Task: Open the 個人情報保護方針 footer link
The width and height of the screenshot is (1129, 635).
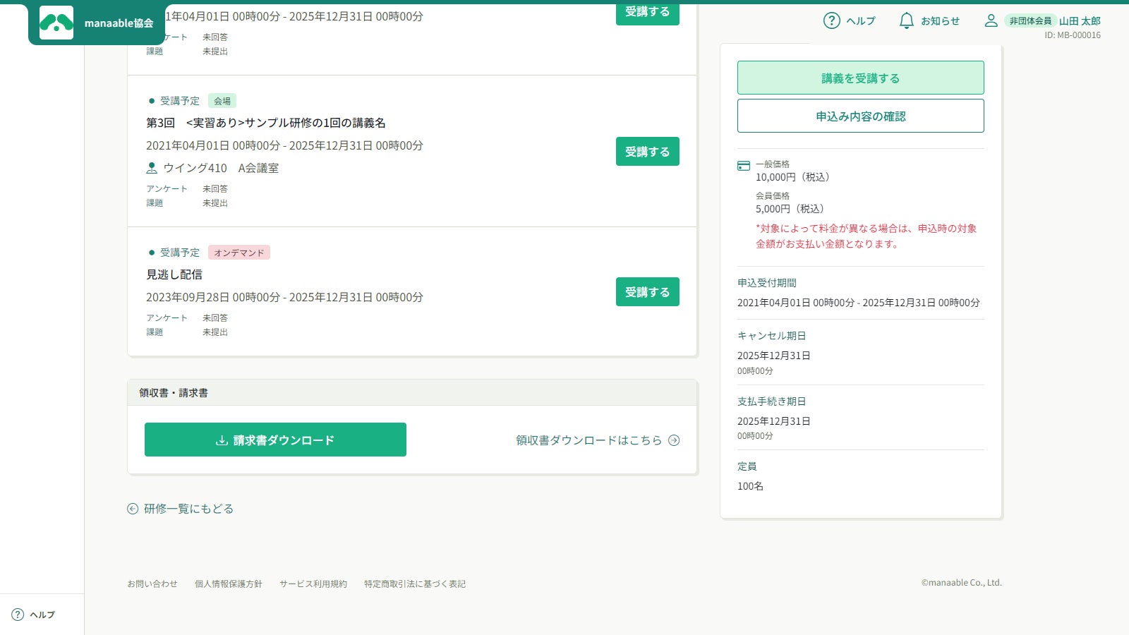Action: pos(229,583)
